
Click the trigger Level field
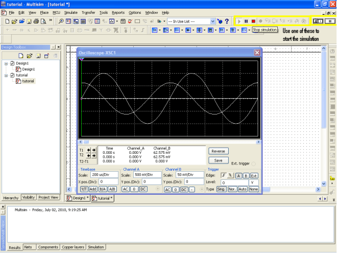pos(234,182)
